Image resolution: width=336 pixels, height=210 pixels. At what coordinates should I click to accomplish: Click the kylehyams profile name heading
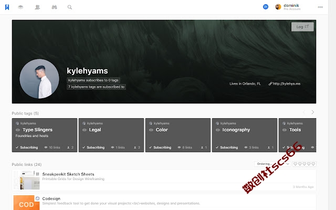[x=87, y=71]
